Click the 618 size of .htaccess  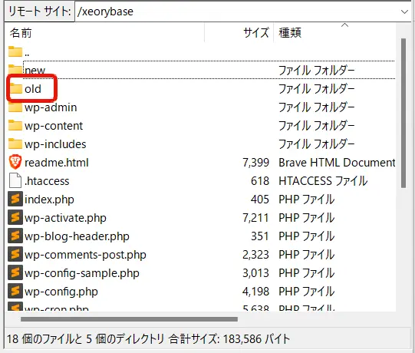coord(260,181)
